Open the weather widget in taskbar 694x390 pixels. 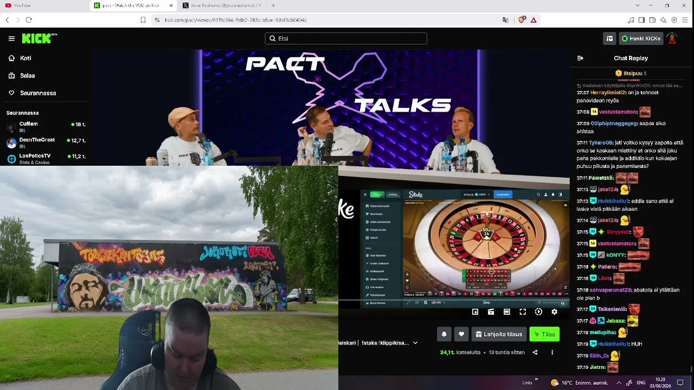point(579,382)
